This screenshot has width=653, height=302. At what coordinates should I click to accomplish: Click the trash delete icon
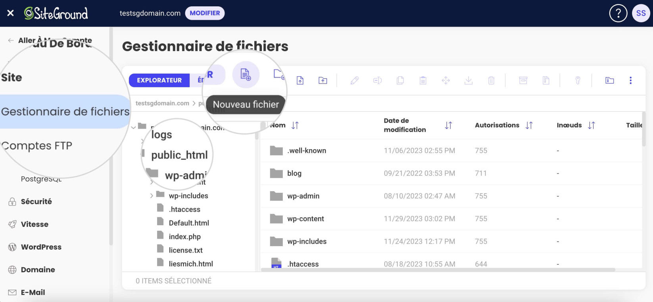491,80
